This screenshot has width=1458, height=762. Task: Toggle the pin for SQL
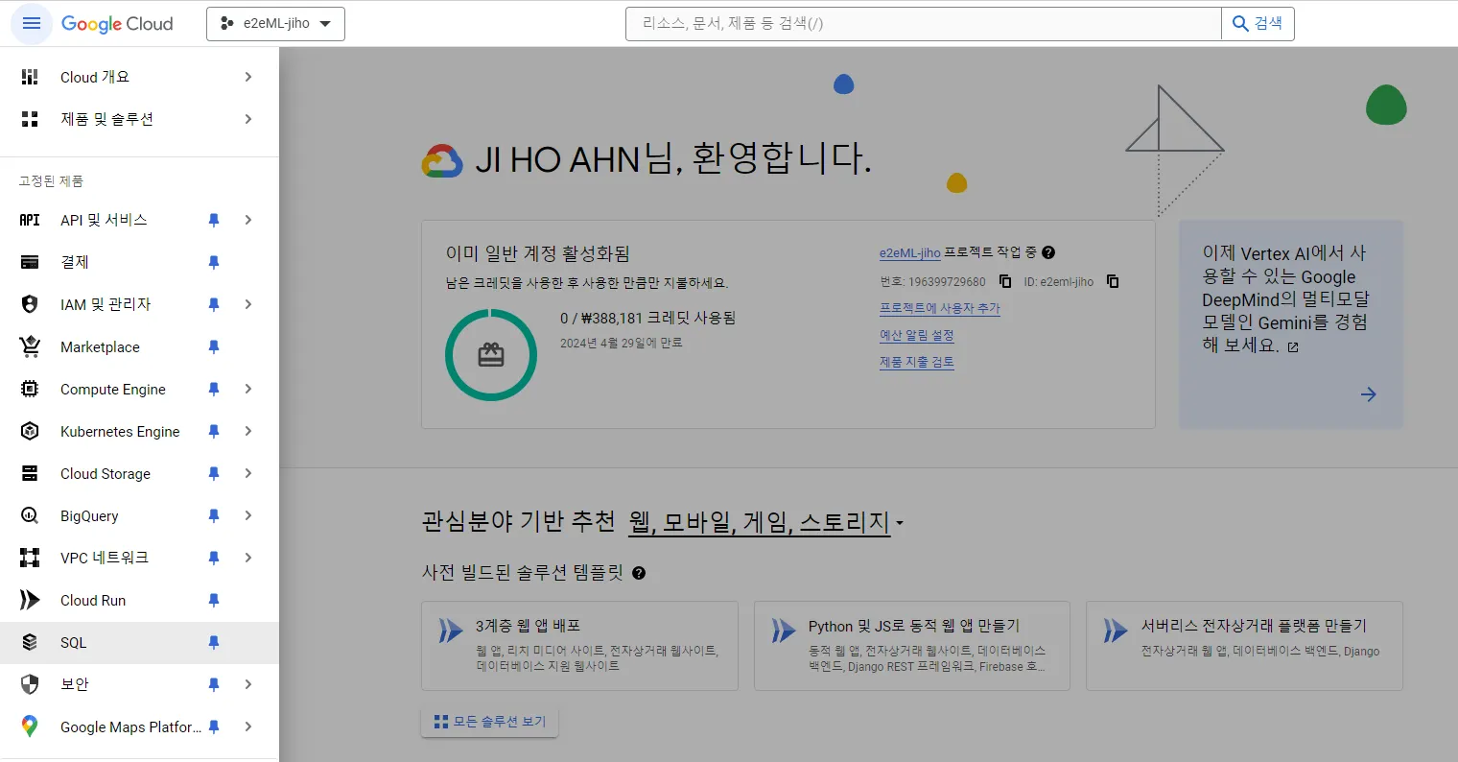pos(214,642)
